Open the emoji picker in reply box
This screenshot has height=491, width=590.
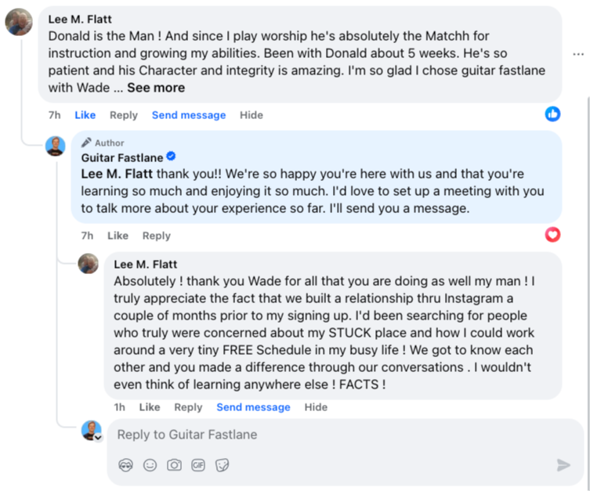(x=150, y=465)
